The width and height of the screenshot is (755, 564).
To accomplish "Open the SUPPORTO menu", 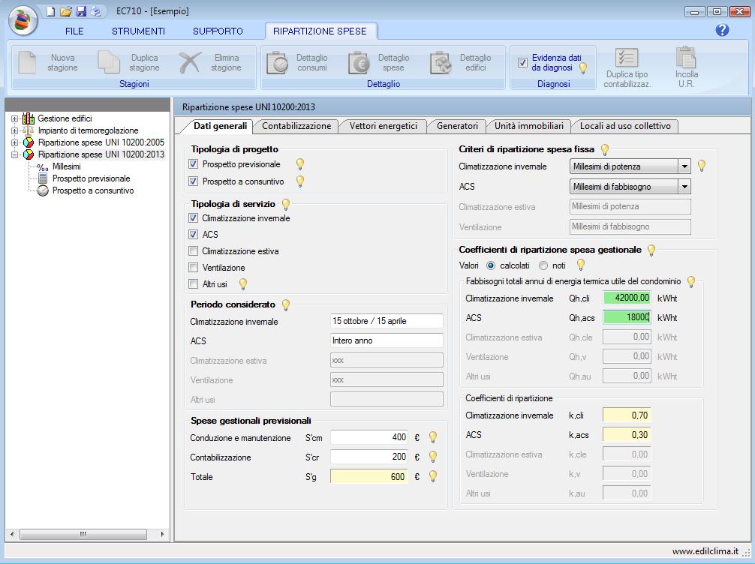I will [x=218, y=31].
